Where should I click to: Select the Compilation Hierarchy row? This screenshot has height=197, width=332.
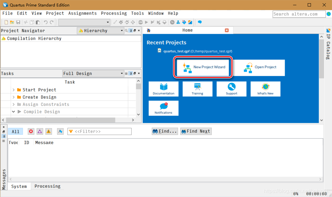pyautogui.click(x=71, y=38)
